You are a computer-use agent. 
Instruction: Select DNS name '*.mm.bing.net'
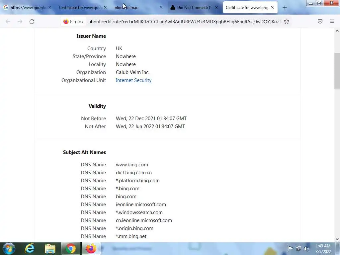point(131,236)
